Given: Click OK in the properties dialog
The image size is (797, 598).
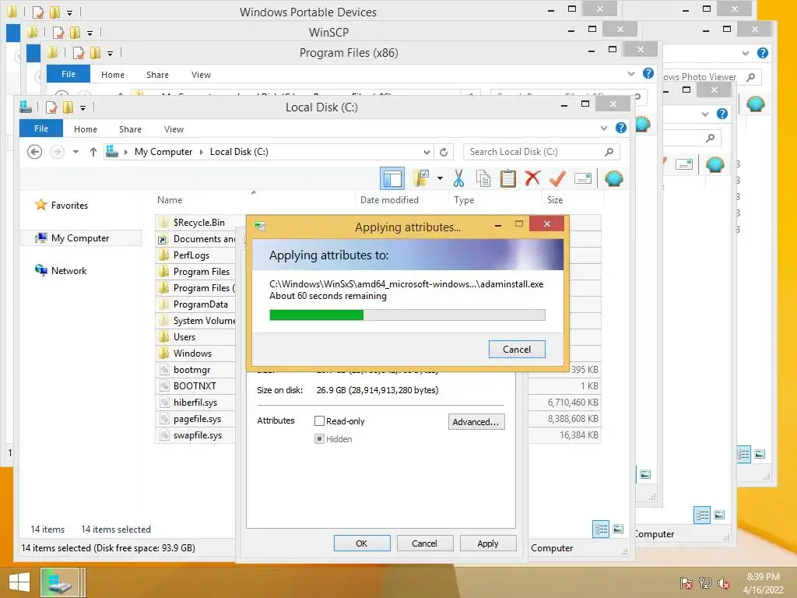Looking at the screenshot, I should point(362,543).
